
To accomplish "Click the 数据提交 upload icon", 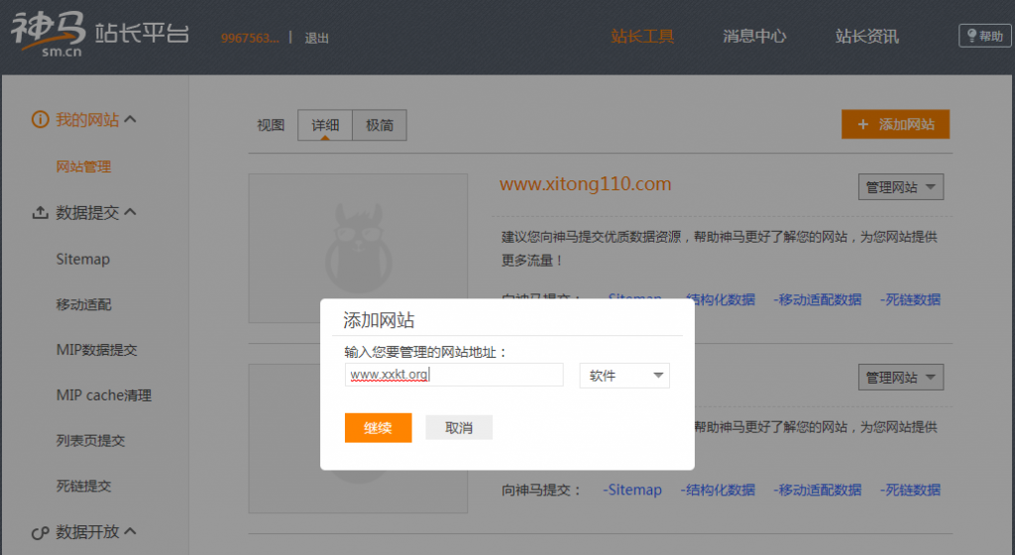I will point(40,212).
